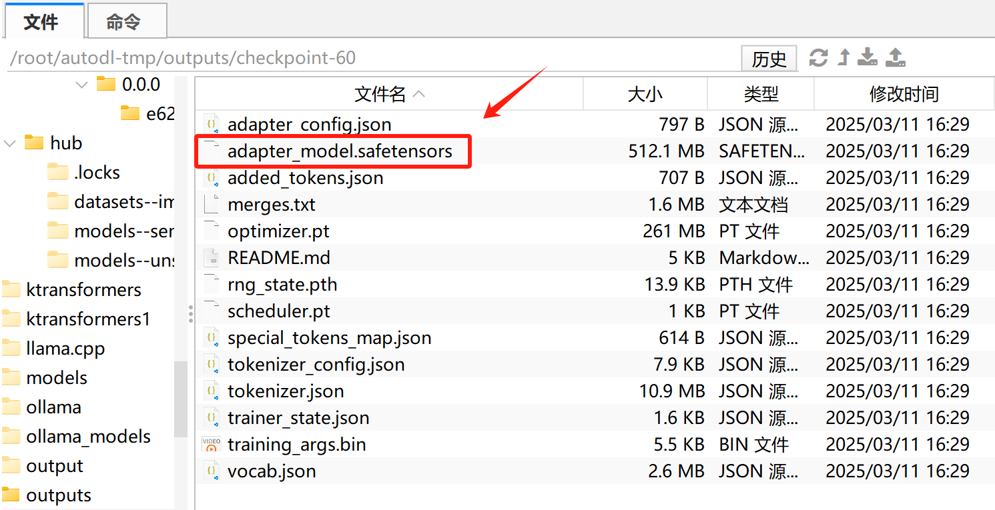Select file special_tokens_map.json
The width and height of the screenshot is (995, 510).
click(330, 337)
